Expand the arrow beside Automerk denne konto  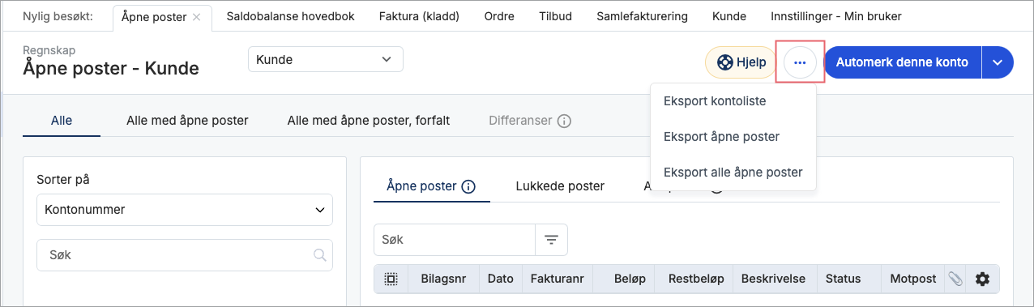pos(998,62)
